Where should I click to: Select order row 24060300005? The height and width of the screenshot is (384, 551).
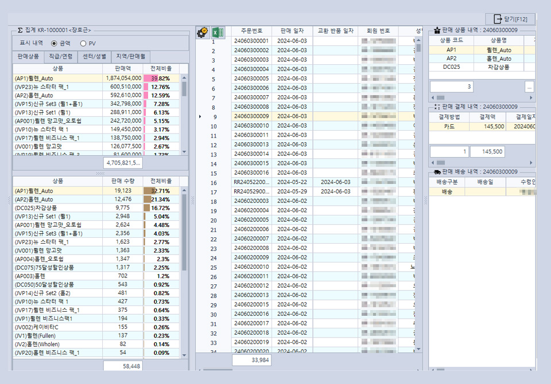pos(252,79)
